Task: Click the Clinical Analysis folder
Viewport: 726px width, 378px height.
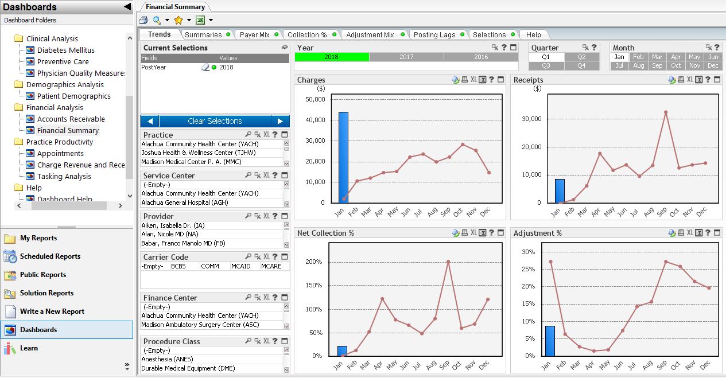Action: click(x=52, y=38)
